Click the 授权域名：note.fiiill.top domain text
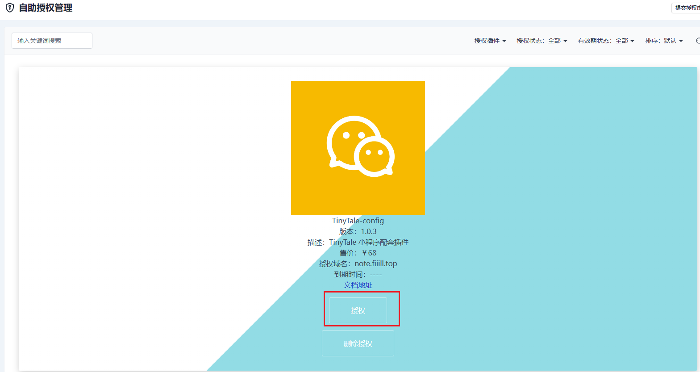 coord(358,263)
